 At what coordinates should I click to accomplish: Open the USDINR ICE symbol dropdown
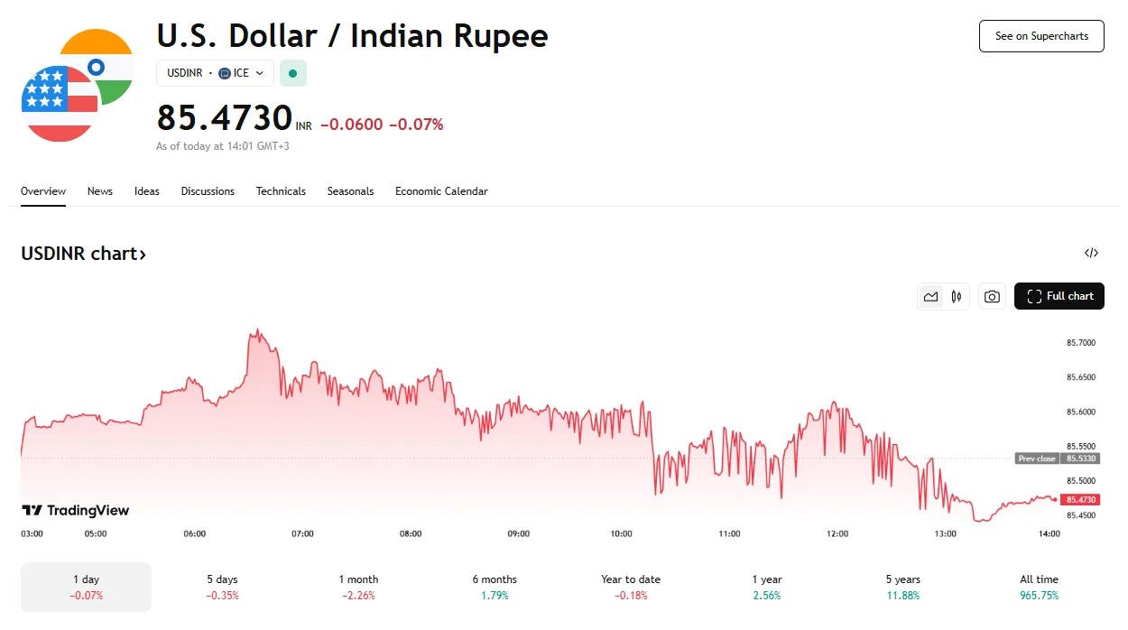click(215, 73)
